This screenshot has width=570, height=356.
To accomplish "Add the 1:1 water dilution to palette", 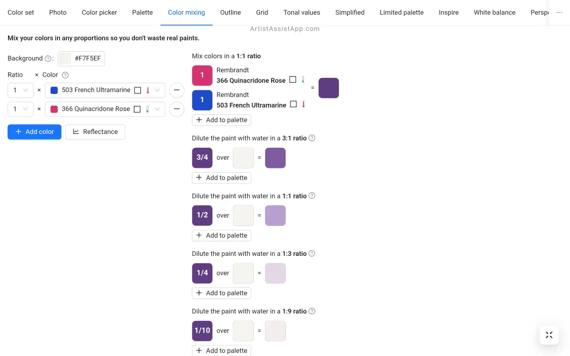I will (x=221, y=235).
